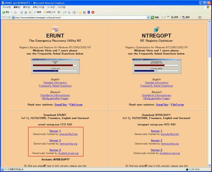212x172 pixels.
Task: Click ERUNT Server 1 download link
Action: 55,131
